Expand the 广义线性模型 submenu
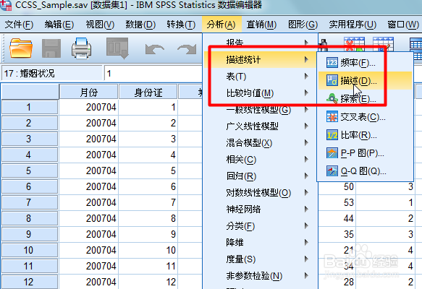422x289 pixels. [x=260, y=126]
